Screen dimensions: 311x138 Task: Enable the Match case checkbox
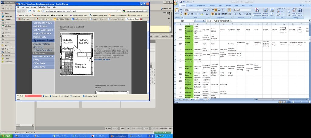coord(71,96)
